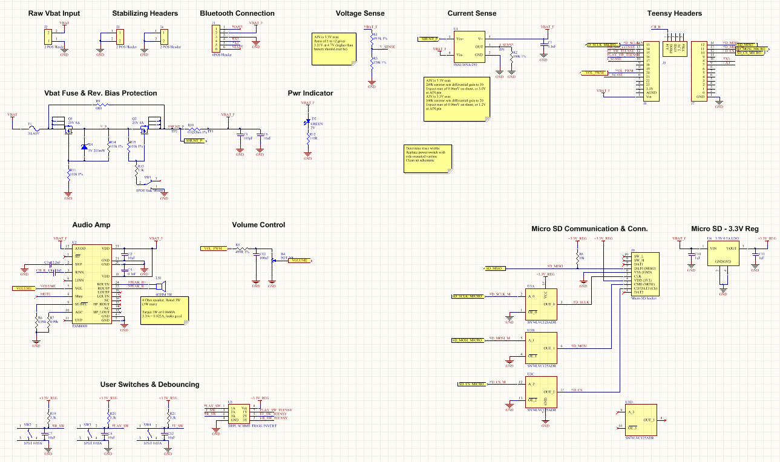Screen dimensions: 780x462
Task: Select the U4 3.3V LDO regulator block
Action: tap(723, 254)
